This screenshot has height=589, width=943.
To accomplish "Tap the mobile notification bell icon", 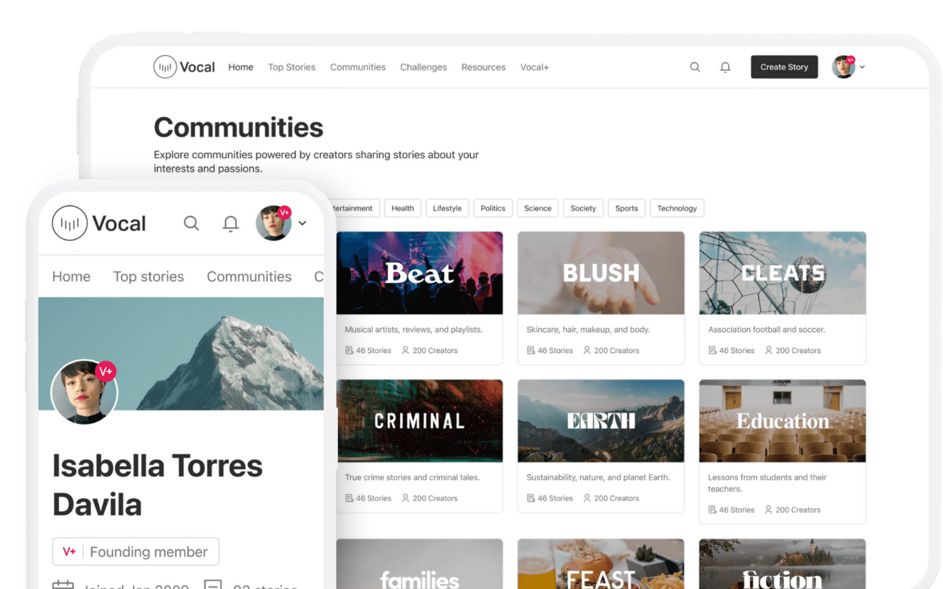I will tap(230, 223).
